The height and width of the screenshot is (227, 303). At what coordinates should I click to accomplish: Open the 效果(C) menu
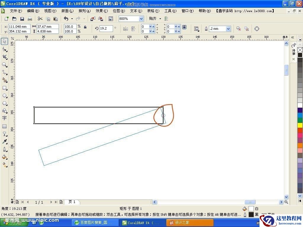[101, 11]
